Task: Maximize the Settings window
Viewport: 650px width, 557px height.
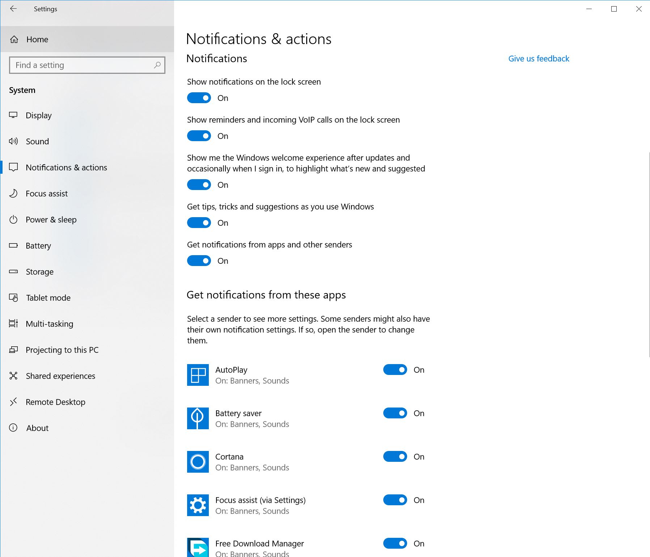Action: click(614, 9)
